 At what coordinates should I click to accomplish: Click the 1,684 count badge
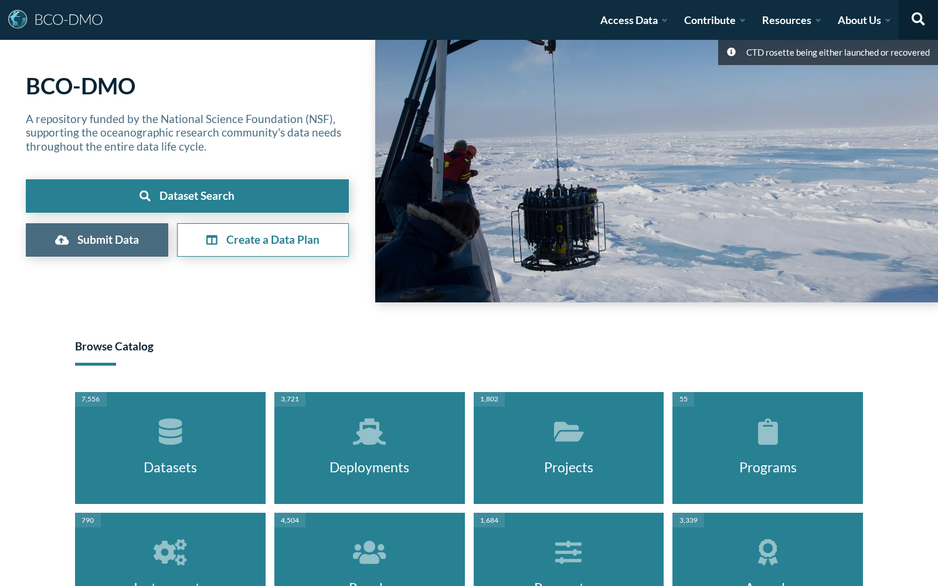tap(489, 520)
